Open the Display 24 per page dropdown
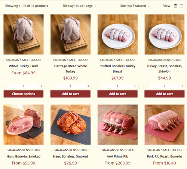The width and height of the screenshot is (187, 169). [79, 6]
